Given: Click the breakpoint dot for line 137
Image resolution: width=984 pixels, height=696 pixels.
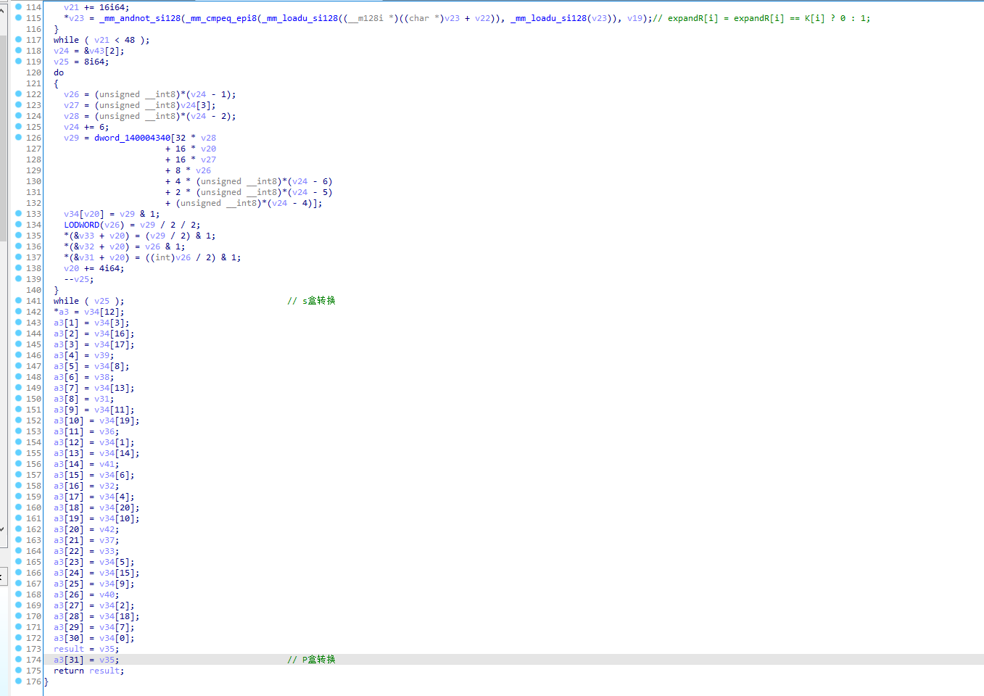Looking at the screenshot, I should pyautogui.click(x=19, y=257).
